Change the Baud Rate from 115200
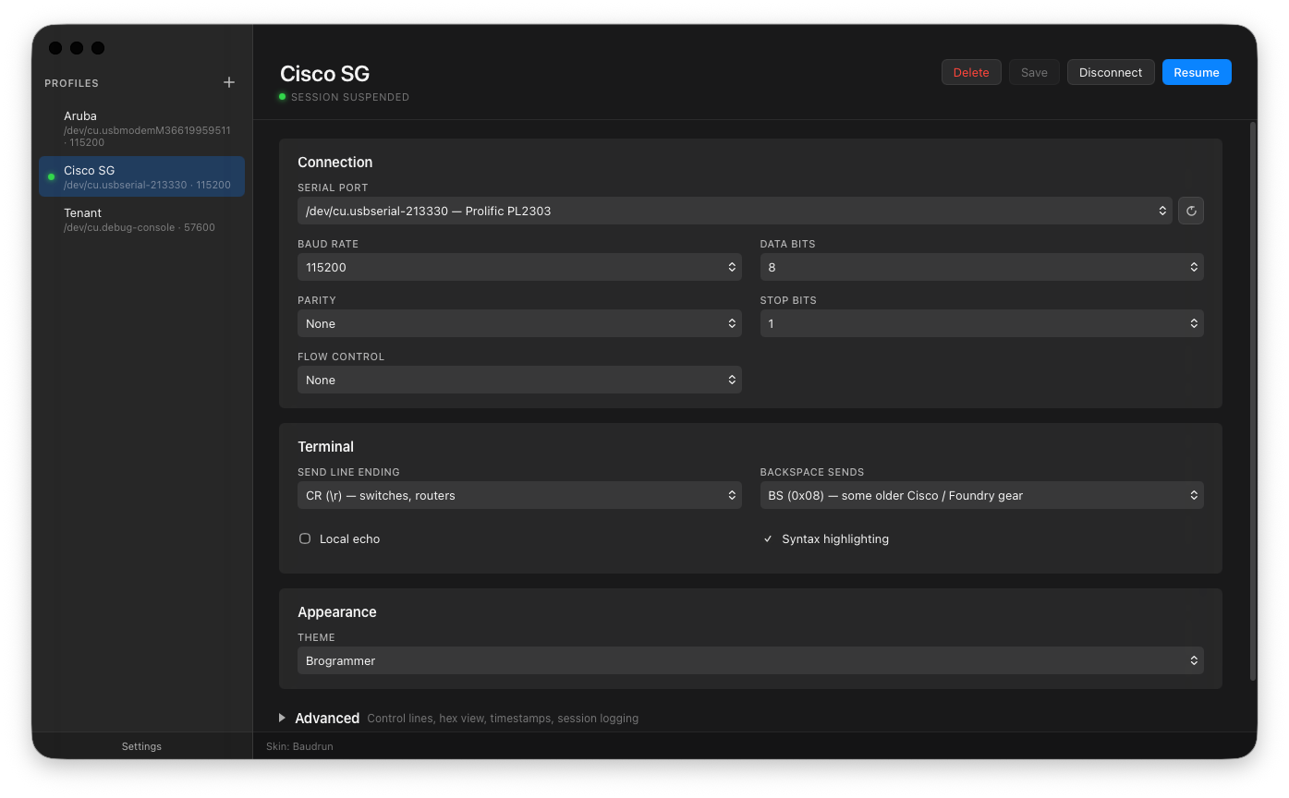Screen dimensions: 1289x798 click(519, 267)
